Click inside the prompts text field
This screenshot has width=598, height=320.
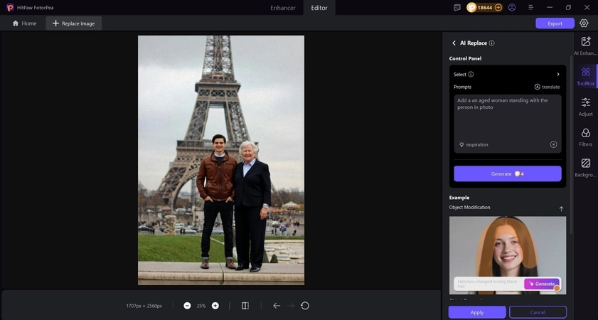click(x=507, y=117)
